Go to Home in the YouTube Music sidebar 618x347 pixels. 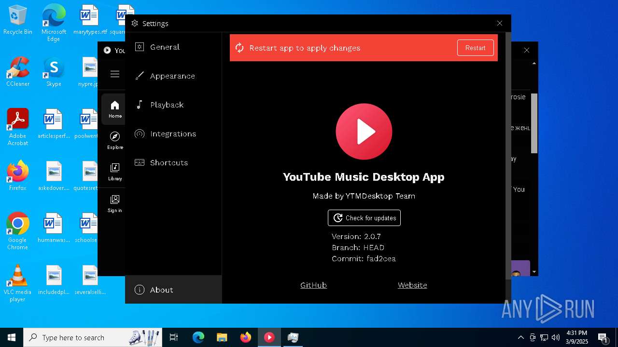click(x=115, y=109)
